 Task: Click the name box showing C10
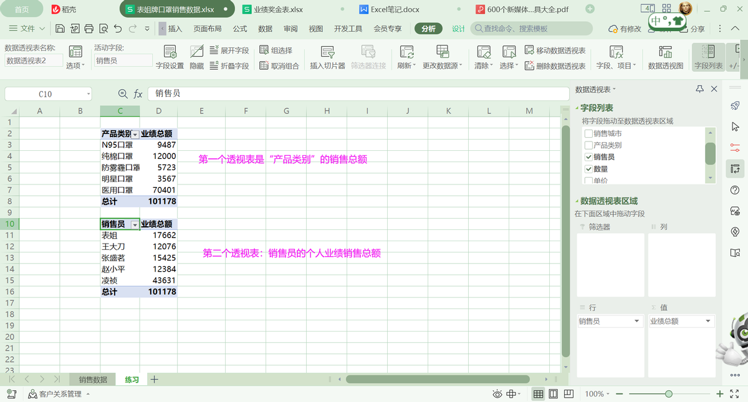click(48, 94)
